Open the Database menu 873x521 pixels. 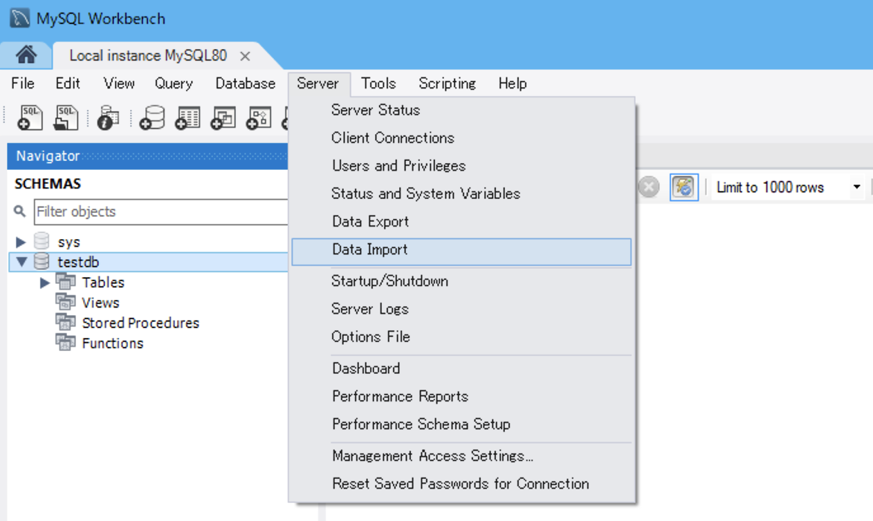pos(246,84)
